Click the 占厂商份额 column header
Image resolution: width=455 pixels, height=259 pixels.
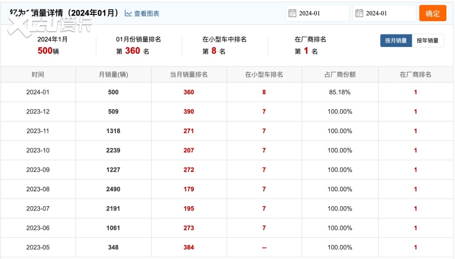(x=340, y=75)
